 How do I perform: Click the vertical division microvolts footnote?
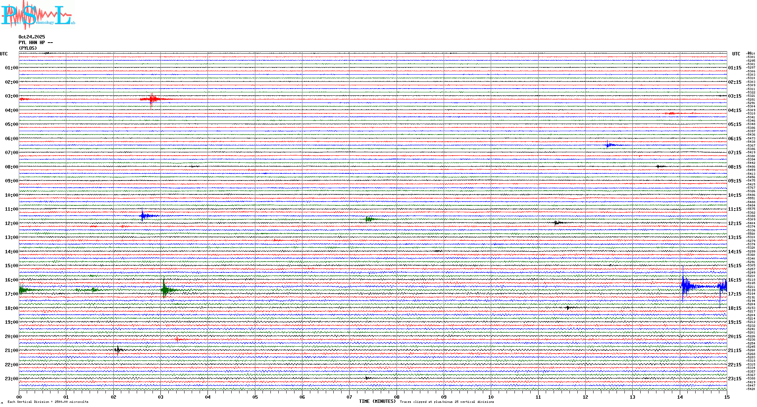tap(48, 402)
